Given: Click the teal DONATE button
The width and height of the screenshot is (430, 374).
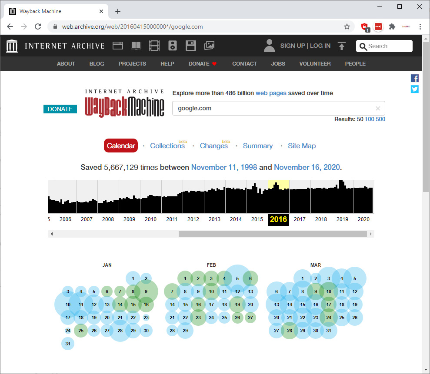Looking at the screenshot, I should [x=60, y=109].
